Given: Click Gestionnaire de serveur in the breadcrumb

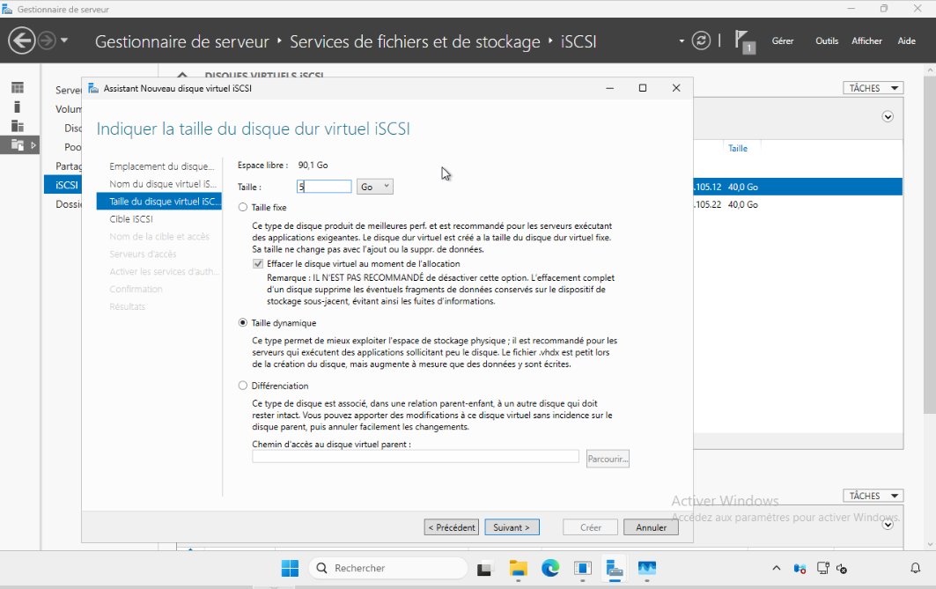Looking at the screenshot, I should pyautogui.click(x=182, y=41).
